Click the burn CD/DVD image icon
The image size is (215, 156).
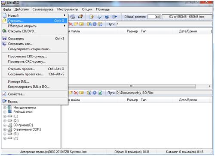(x=80, y=17)
